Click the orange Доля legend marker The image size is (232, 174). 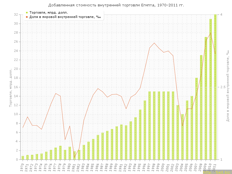27,17
